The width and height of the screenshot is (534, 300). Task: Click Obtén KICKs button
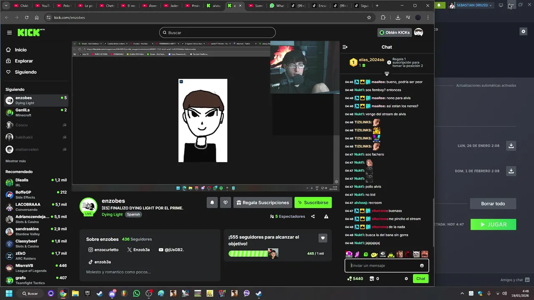pos(394,32)
